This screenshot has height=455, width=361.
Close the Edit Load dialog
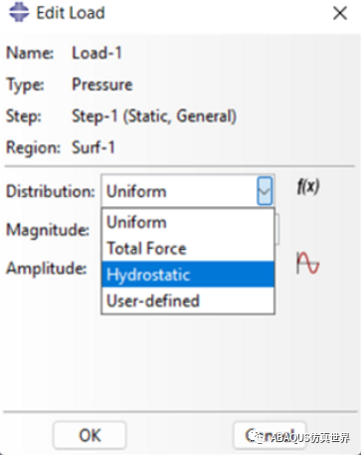tap(340, 13)
